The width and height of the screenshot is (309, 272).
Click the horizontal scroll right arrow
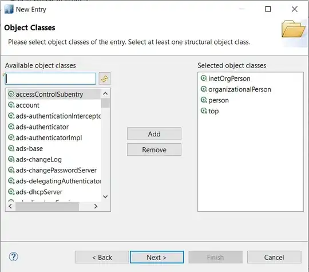(x=96, y=206)
